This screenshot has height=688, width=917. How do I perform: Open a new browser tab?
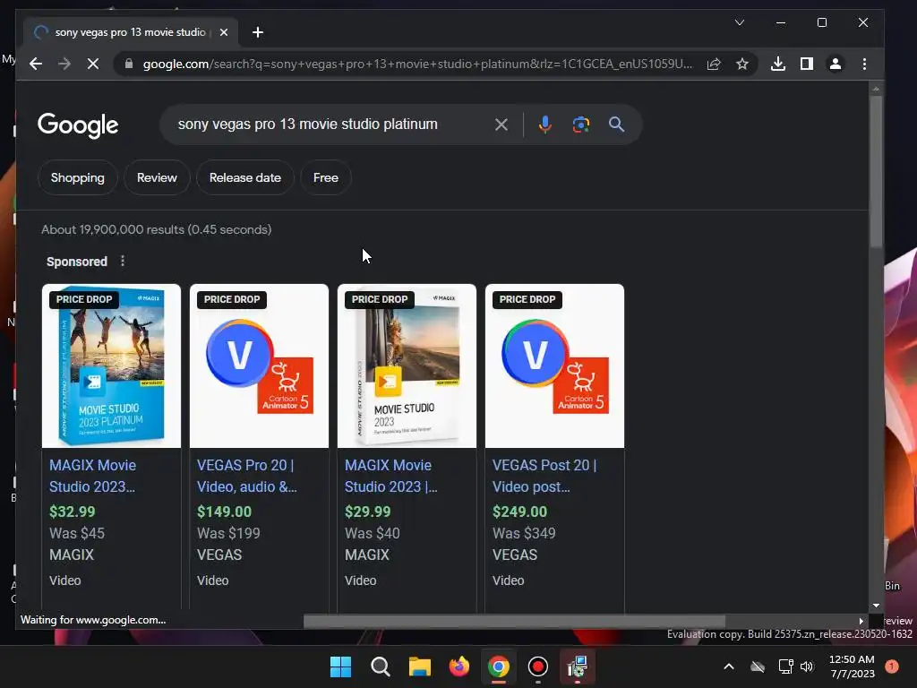pyautogui.click(x=257, y=32)
